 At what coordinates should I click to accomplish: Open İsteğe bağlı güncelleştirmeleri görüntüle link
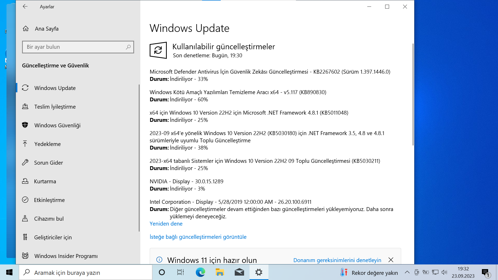198,237
